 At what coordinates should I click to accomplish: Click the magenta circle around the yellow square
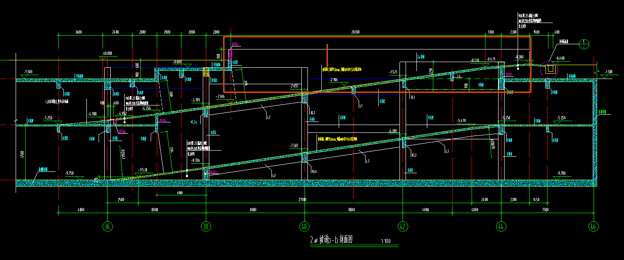click(x=551, y=69)
